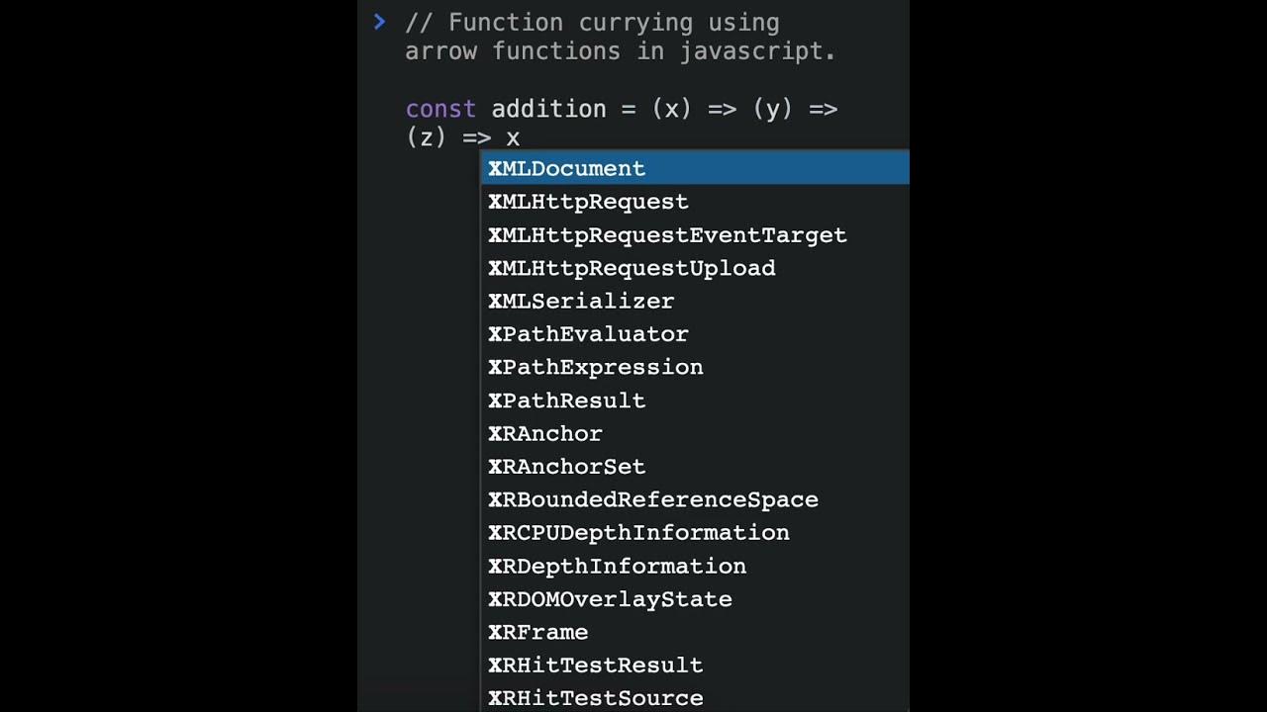Pick the XPathExpression suggestion
The image size is (1267, 712).
click(x=596, y=367)
